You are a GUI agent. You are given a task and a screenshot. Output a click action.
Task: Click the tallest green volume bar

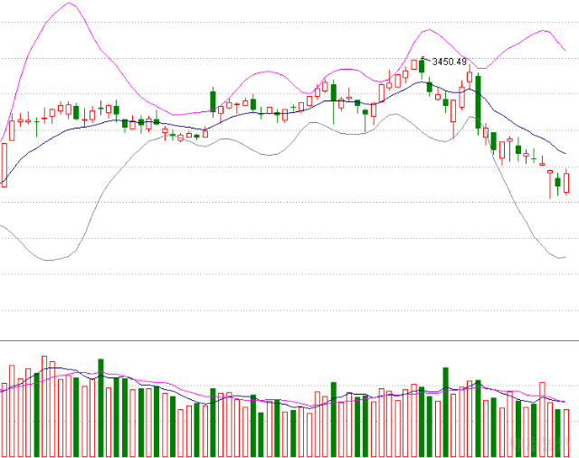coord(100,408)
